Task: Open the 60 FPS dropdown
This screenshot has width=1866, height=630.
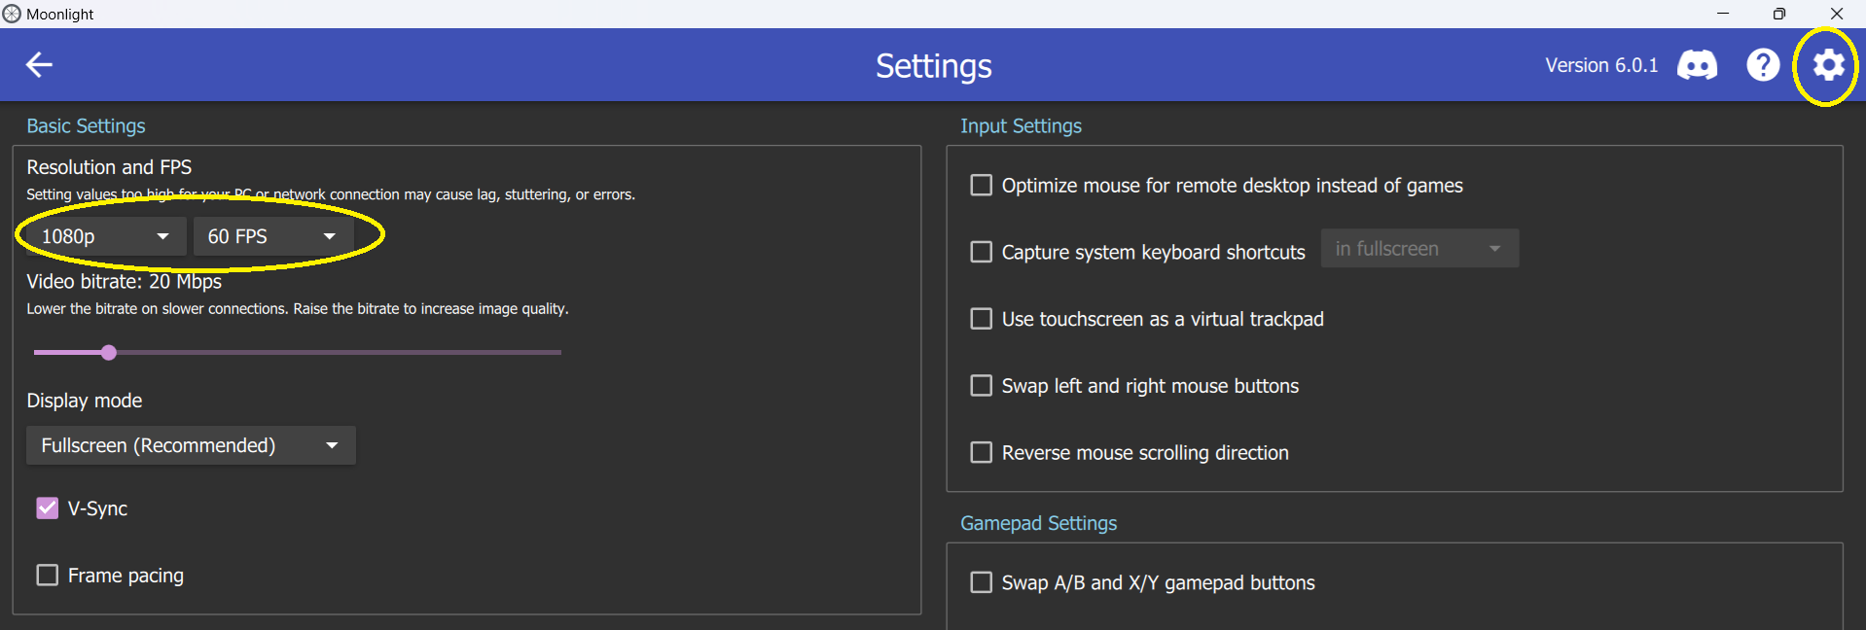Action: tap(272, 236)
